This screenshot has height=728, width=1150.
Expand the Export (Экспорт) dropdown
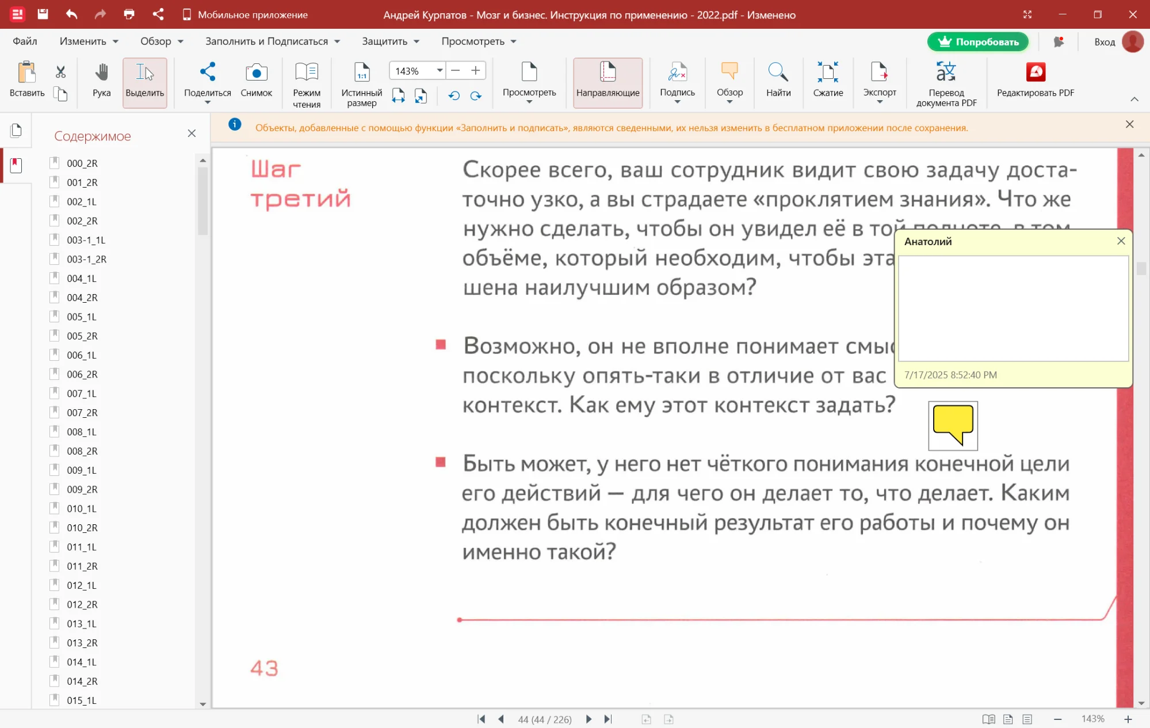[879, 102]
